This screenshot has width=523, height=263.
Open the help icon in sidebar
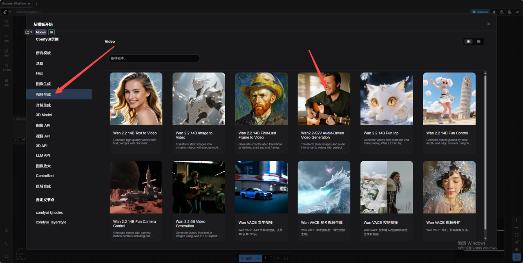coord(7,230)
